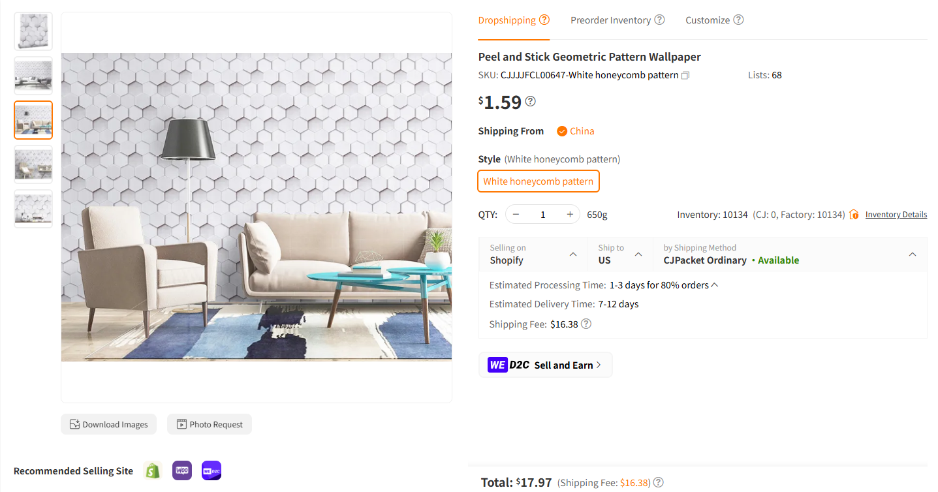
Task: Click the WE D2C selling site icon
Action: coord(211,470)
